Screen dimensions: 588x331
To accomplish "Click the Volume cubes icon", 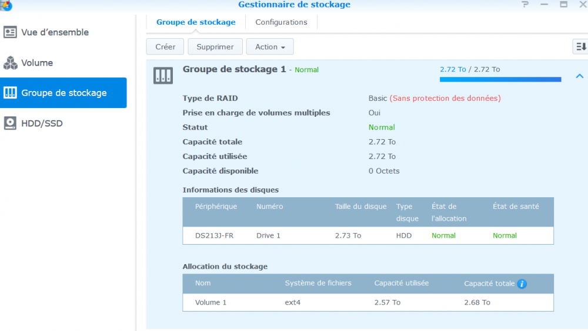I will [10, 63].
